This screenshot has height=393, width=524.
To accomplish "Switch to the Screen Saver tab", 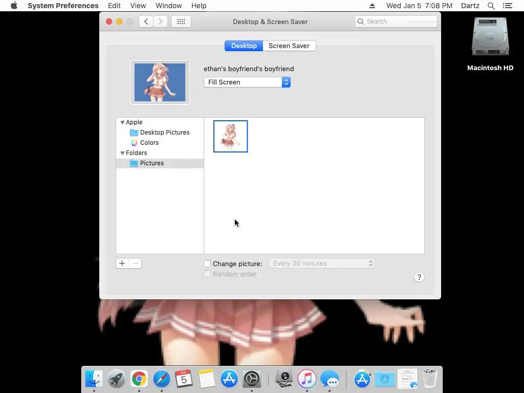I will pos(289,46).
